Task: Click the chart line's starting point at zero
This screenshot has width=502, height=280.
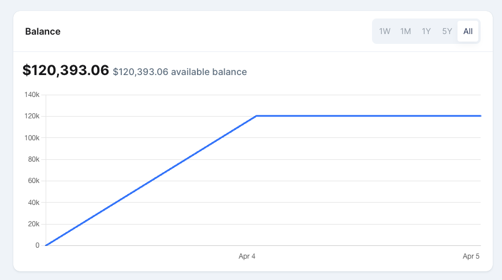Action: (46, 245)
